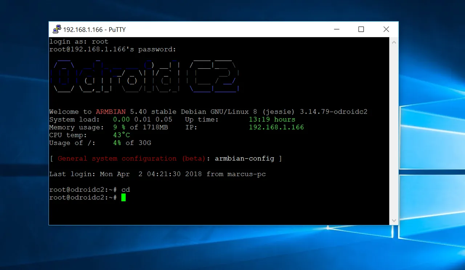This screenshot has height=270, width=465.
Task: Click the red 'General system configuration (beta)' text
Action: pos(132,159)
